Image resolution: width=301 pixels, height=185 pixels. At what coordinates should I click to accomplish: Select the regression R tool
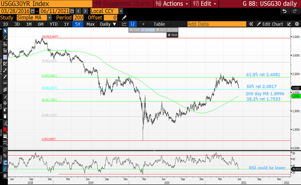tap(5, 64)
